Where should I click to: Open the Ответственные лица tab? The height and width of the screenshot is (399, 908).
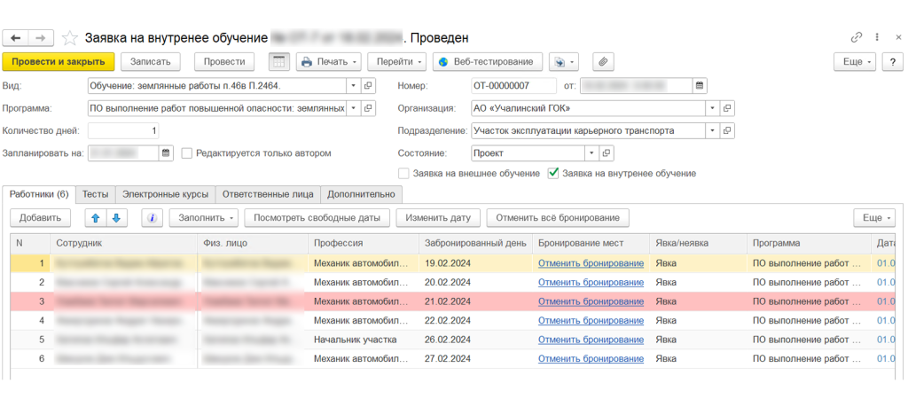pyautogui.click(x=267, y=193)
